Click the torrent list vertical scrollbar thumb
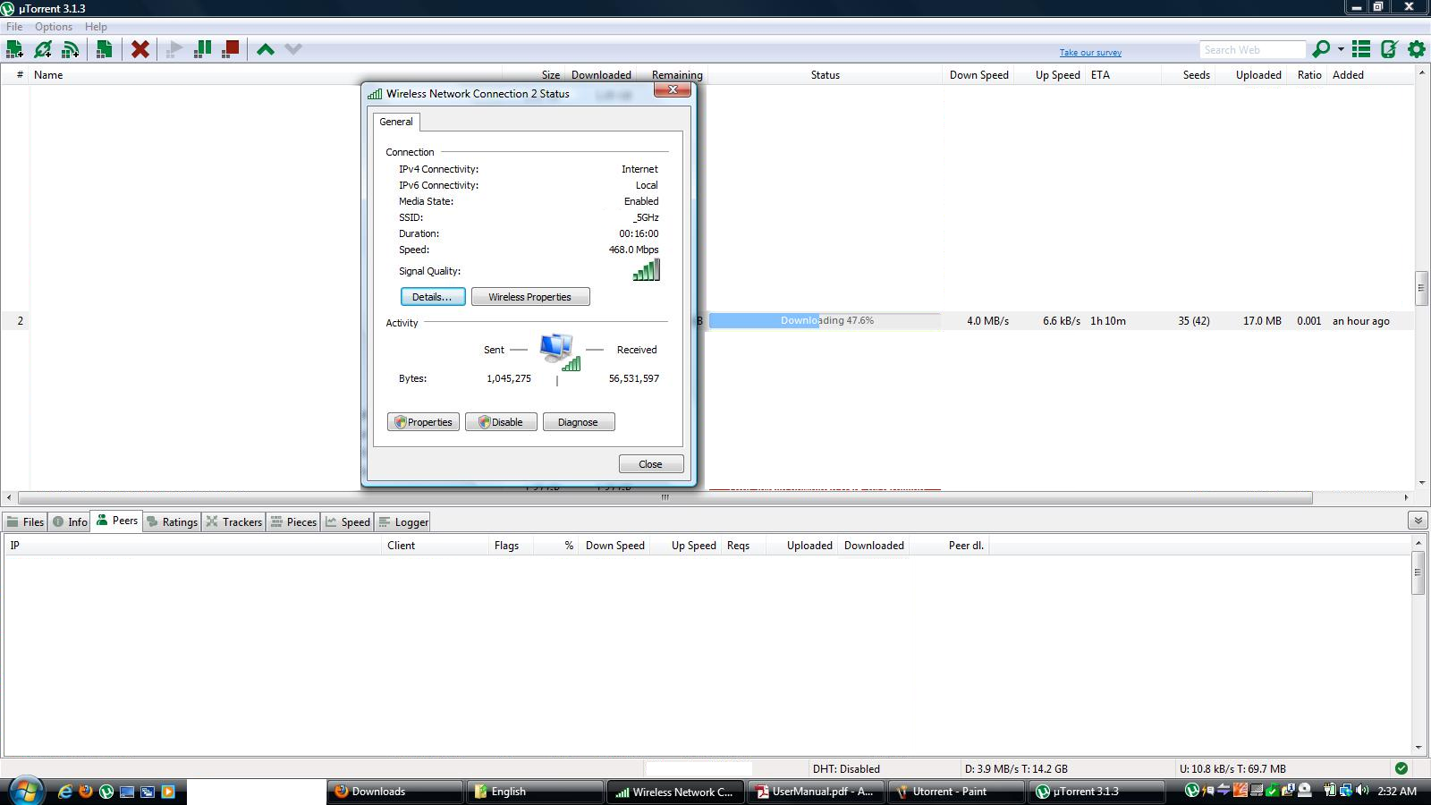This screenshot has width=1431, height=805. coord(1420,287)
